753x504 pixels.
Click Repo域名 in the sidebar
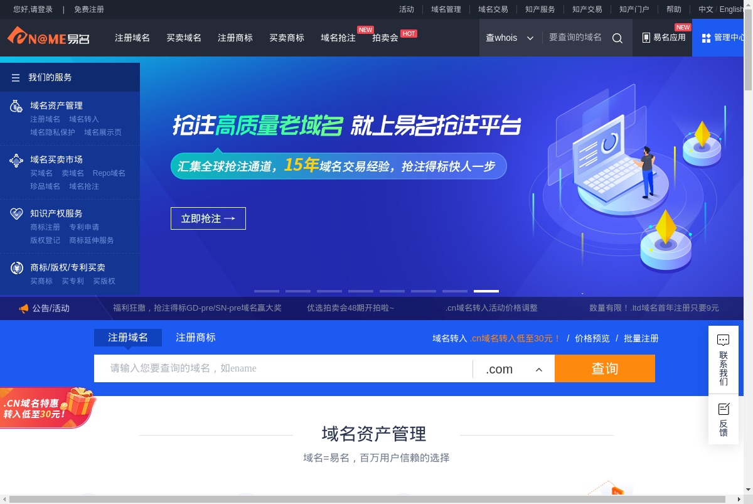click(x=109, y=173)
